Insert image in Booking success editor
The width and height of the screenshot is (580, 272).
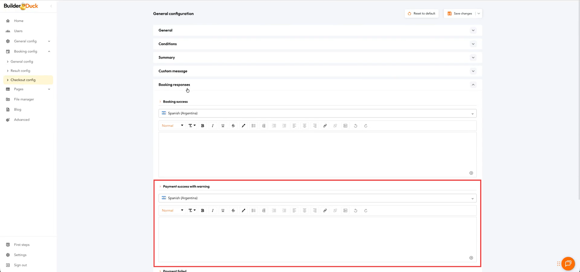(x=345, y=126)
